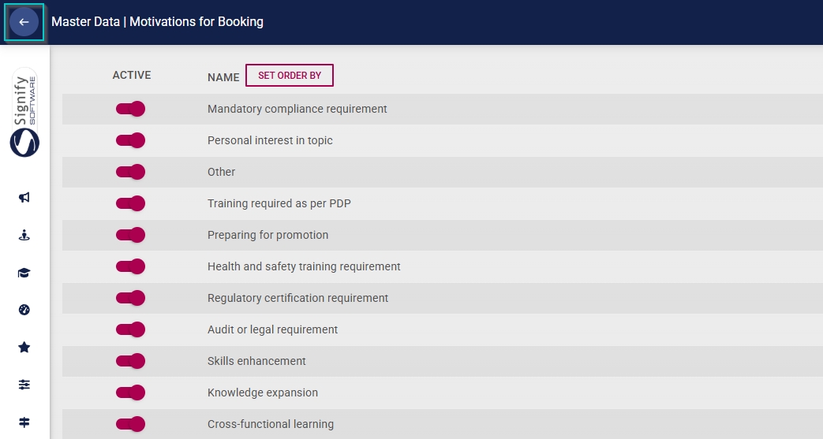Open the star sidebar icon
Image resolution: width=823 pixels, height=439 pixels.
[24, 348]
